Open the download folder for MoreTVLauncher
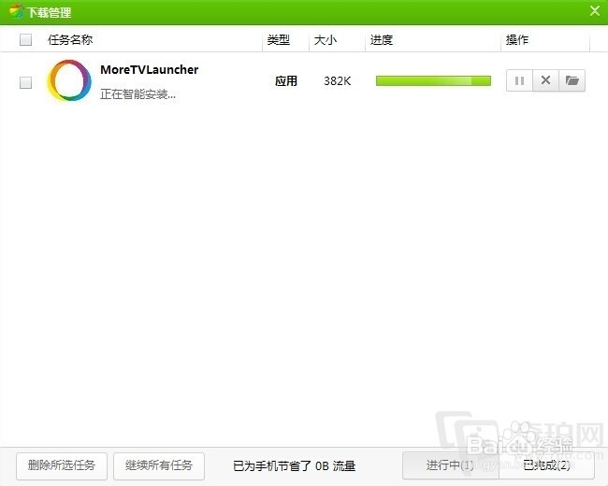The height and width of the screenshot is (486, 608). 572,80
